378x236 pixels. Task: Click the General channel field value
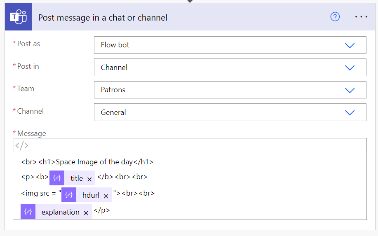[113, 112]
